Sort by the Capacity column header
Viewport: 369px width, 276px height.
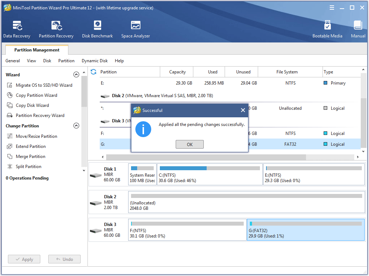click(x=177, y=72)
